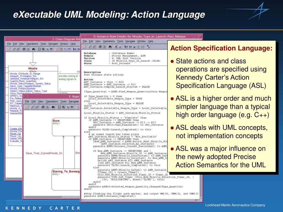Image resolution: width=283 pixels, height=212 pixels.
Task: Click the zoom out magnifier in State window toolbar
Action: click(68, 107)
